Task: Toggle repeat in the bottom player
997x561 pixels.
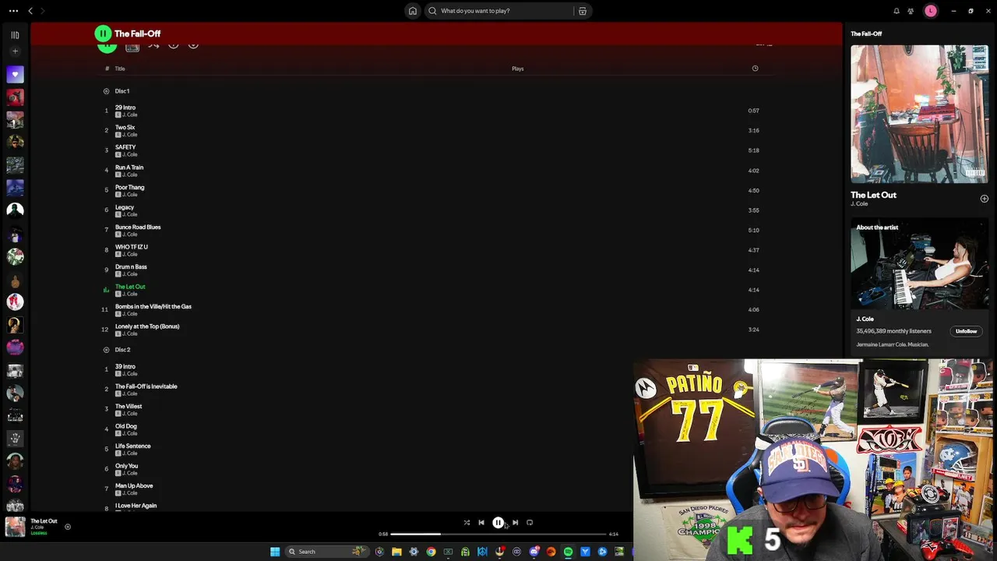Action: [530, 523]
